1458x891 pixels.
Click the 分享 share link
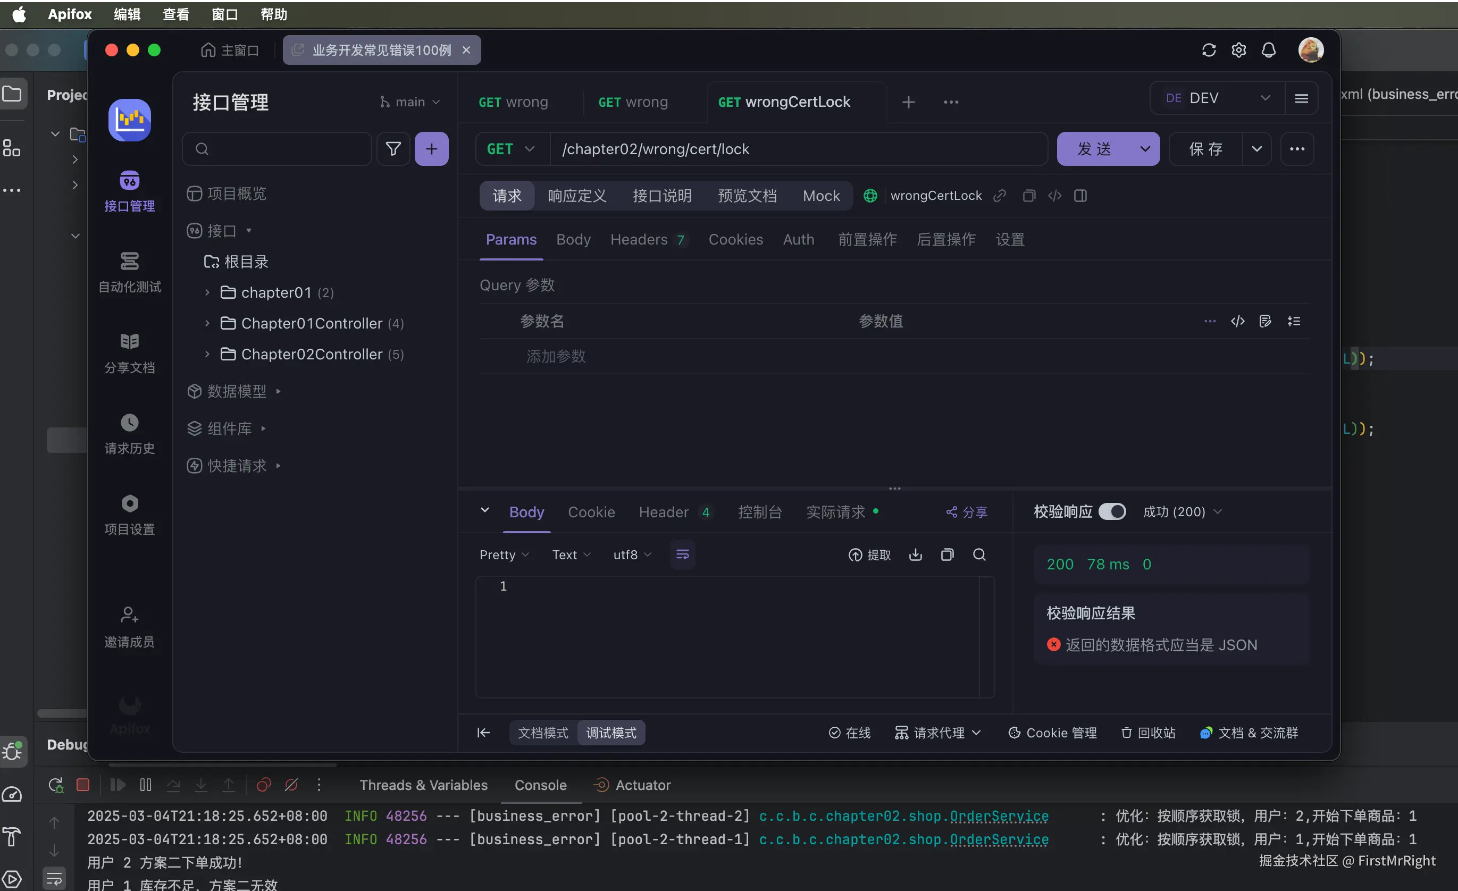(966, 512)
